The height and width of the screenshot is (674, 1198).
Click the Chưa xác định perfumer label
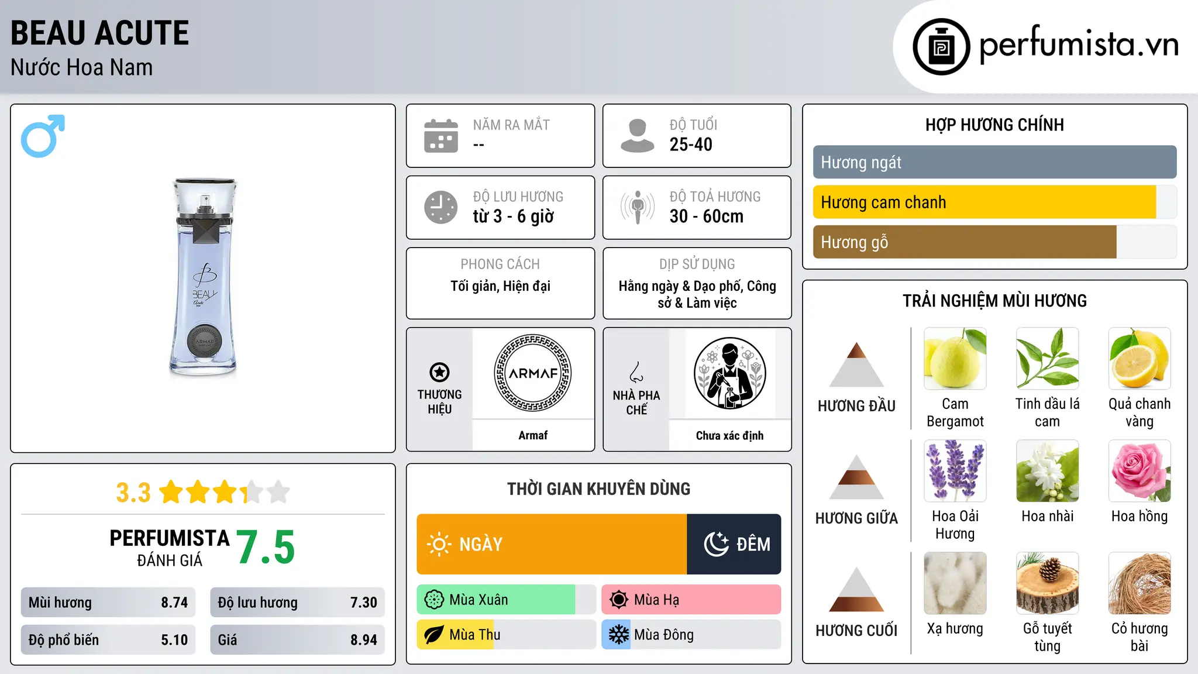click(x=729, y=435)
